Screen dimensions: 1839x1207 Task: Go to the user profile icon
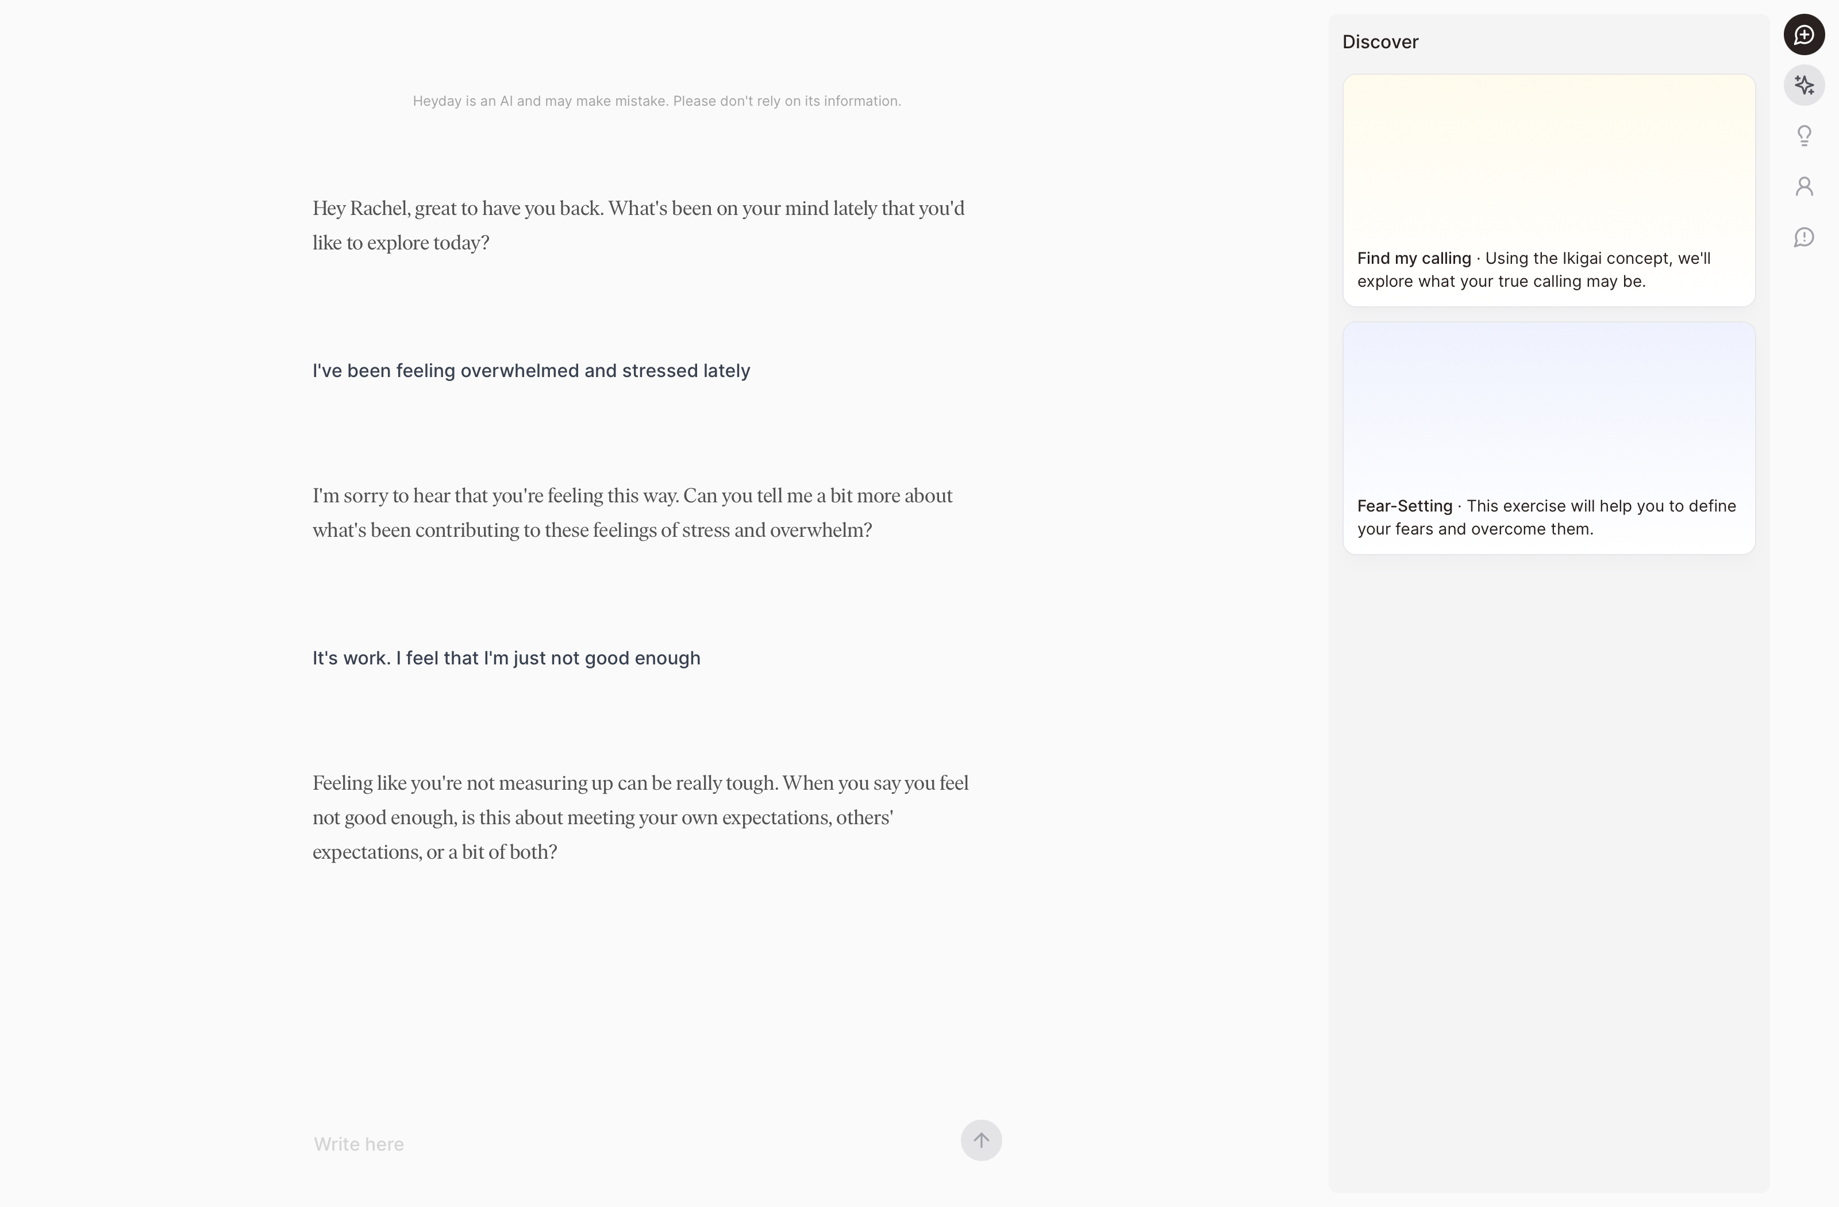coord(1803,186)
